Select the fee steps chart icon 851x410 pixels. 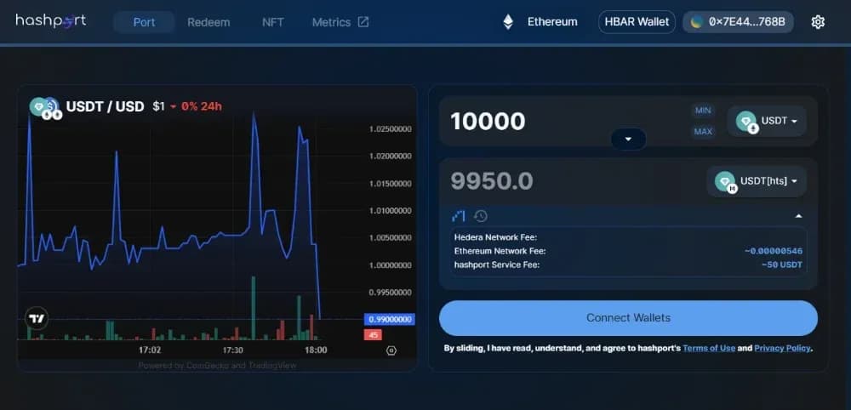point(459,216)
